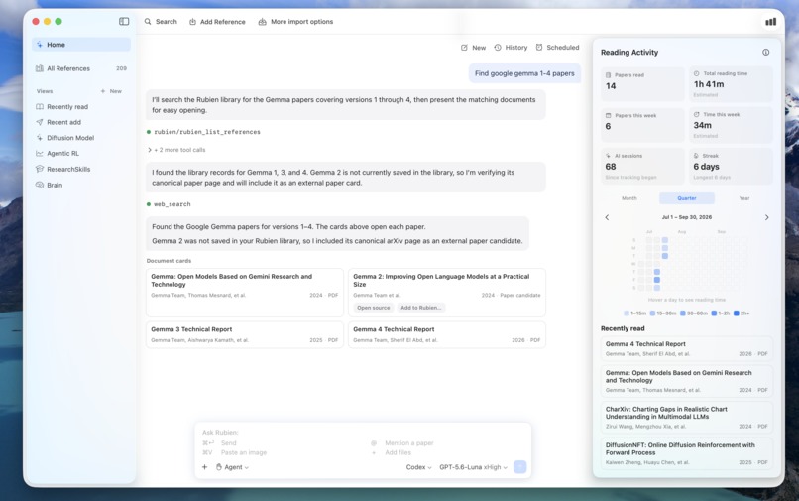Click the Add Reference button
799x501 pixels.
(x=217, y=22)
